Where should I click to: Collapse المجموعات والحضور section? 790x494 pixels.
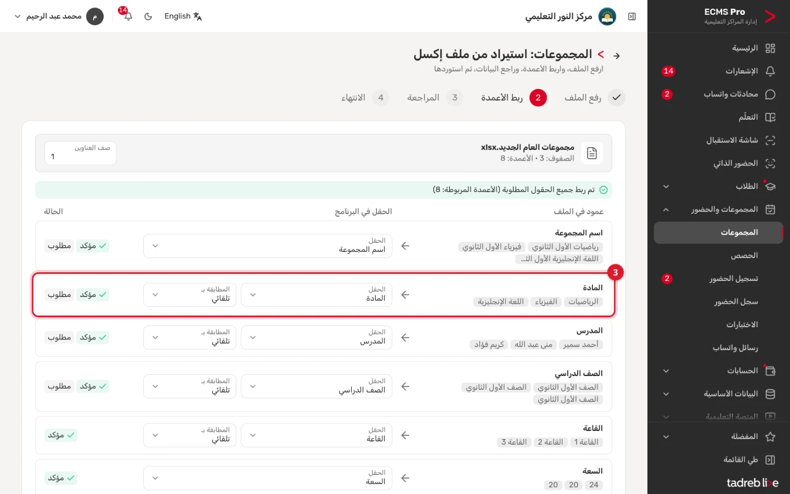click(x=718, y=209)
